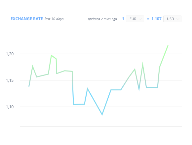Click the EXCHANGE RATE heading
This screenshot has height=145, width=192.
27,19
